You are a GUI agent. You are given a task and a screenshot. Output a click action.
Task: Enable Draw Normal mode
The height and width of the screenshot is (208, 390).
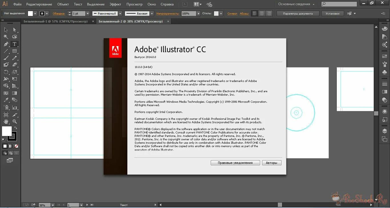(5, 153)
